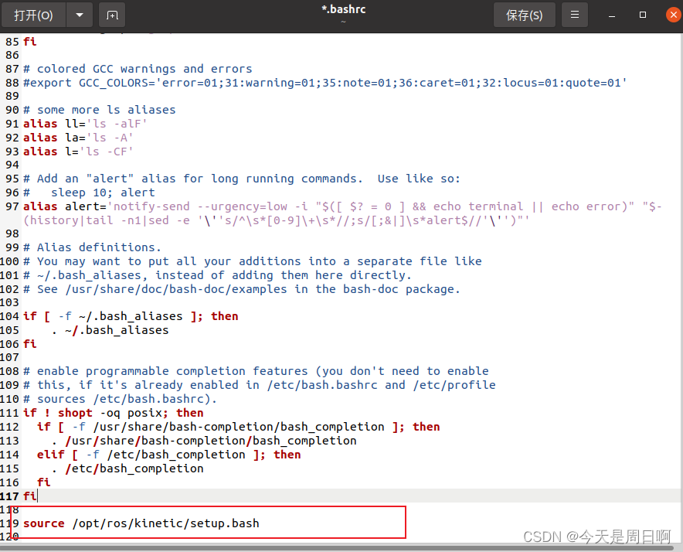The image size is (683, 552).
Task: Create a new document tab icon
Action: point(112,15)
